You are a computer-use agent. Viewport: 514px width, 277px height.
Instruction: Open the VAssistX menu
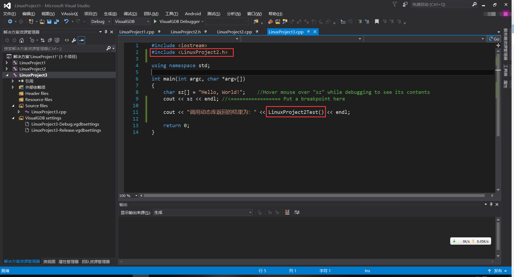pyautogui.click(x=70, y=14)
